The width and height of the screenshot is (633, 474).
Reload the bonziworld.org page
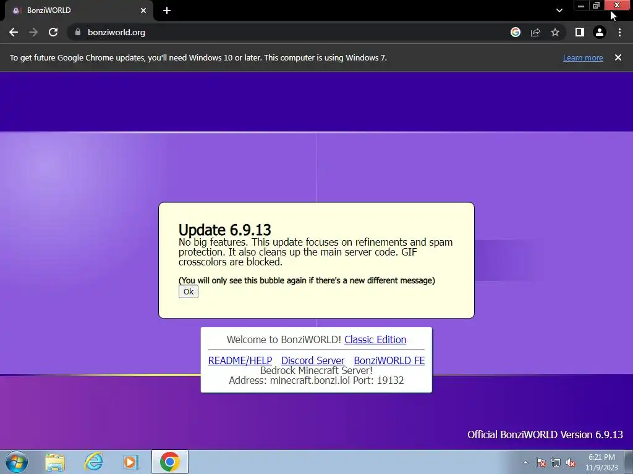(53, 32)
